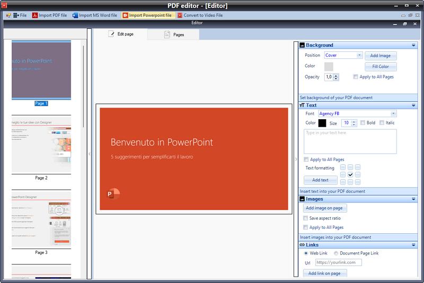Toggle Italic text checkbox
Image resolution: width=424 pixels, height=283 pixels.
click(382, 123)
